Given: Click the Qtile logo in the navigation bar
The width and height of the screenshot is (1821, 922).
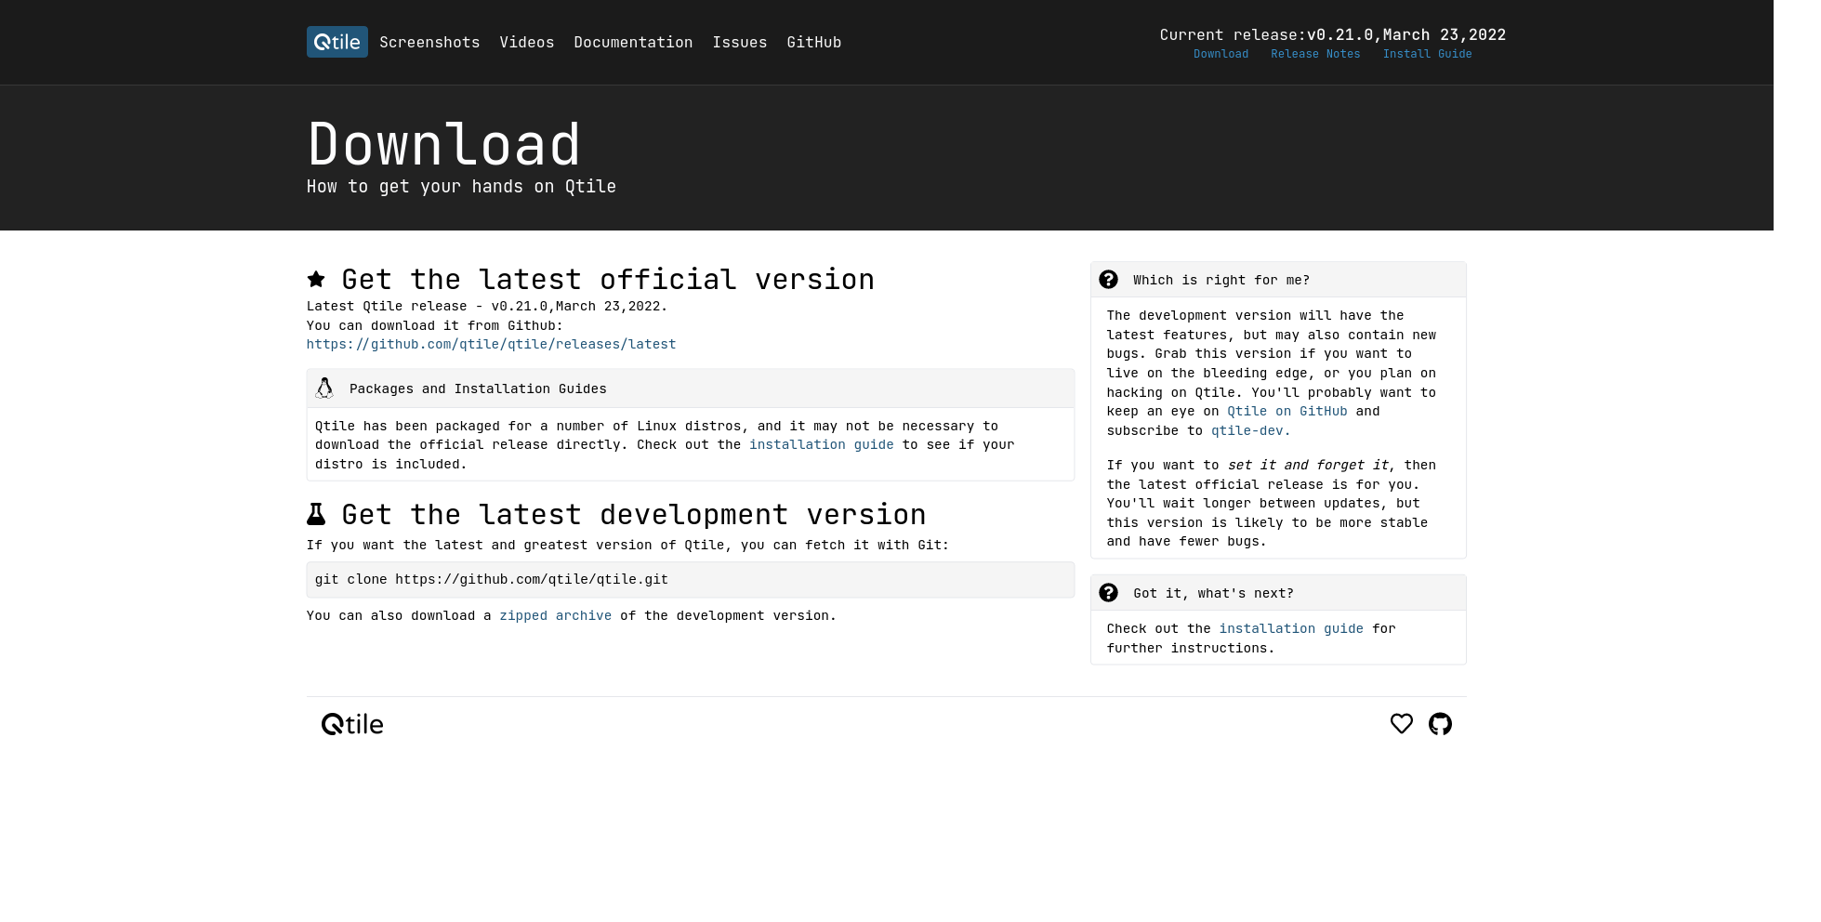Looking at the screenshot, I should [336, 42].
